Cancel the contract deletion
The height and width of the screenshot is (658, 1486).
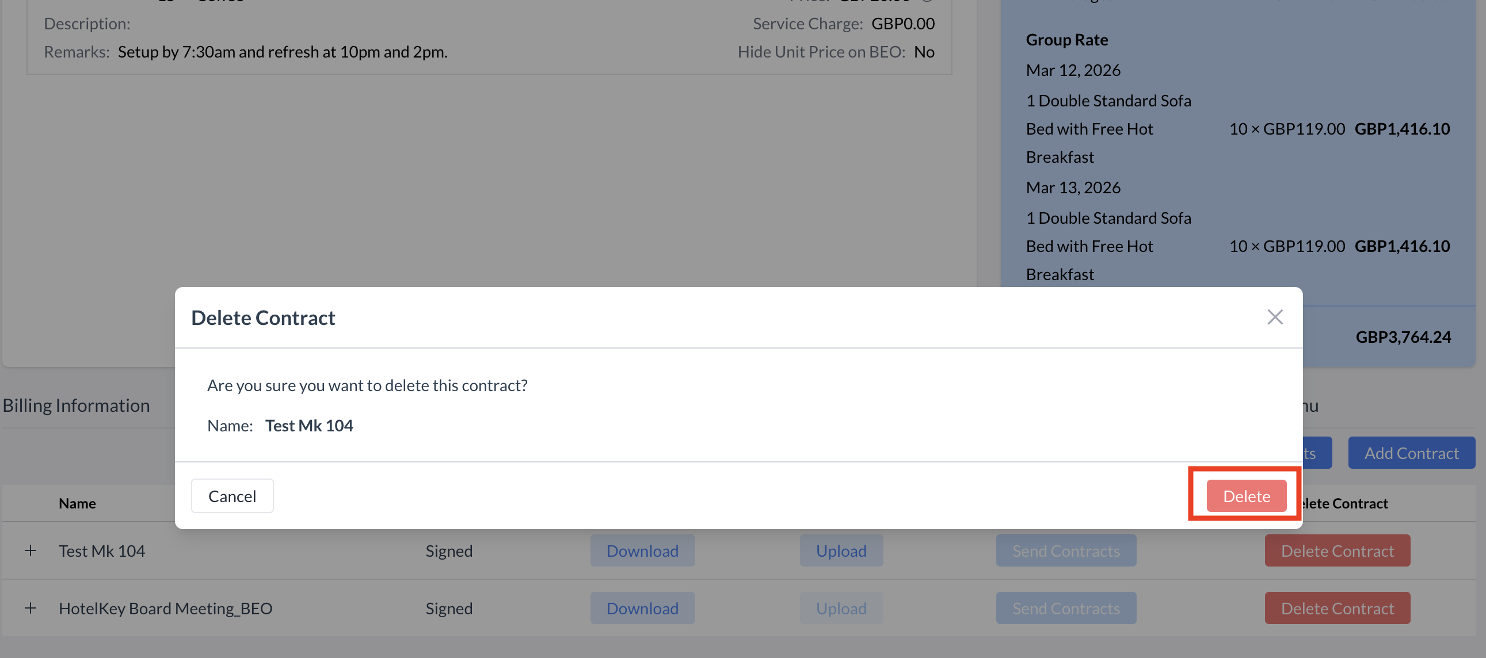point(232,496)
